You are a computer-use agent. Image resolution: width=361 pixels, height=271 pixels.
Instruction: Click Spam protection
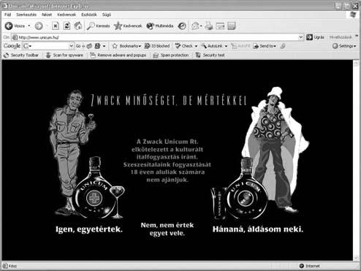pos(171,56)
